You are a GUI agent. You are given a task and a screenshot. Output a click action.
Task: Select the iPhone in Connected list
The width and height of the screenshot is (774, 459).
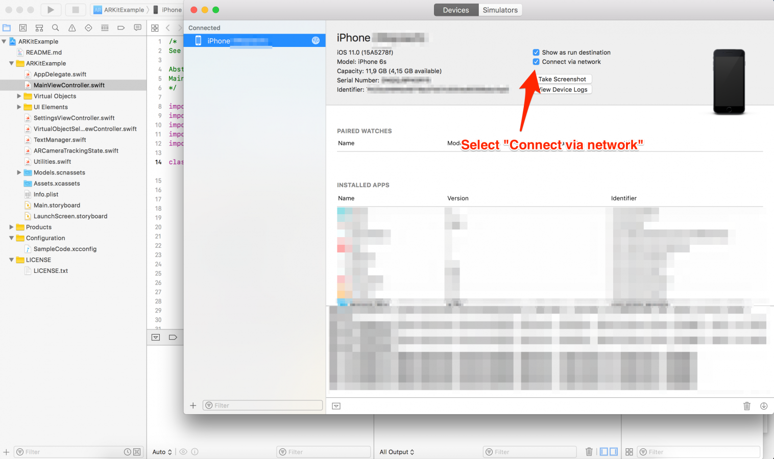[x=254, y=41]
